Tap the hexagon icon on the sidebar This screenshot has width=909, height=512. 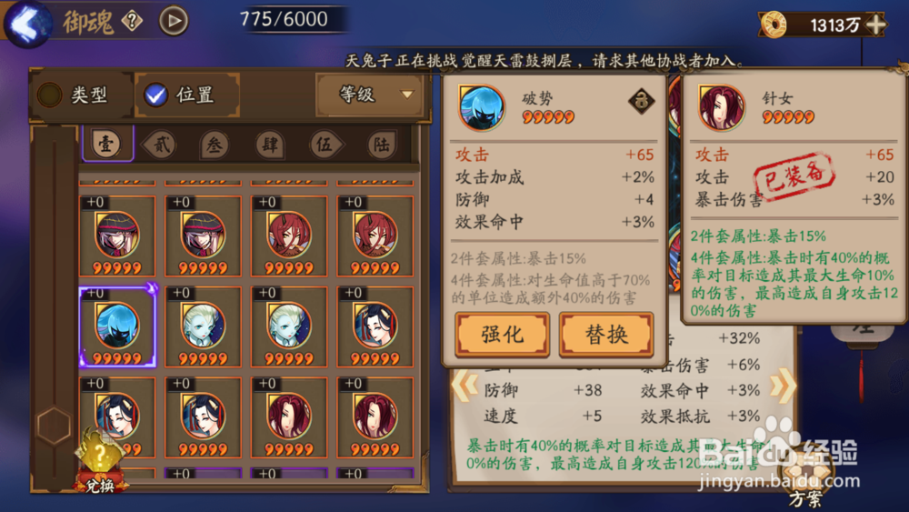(54, 425)
